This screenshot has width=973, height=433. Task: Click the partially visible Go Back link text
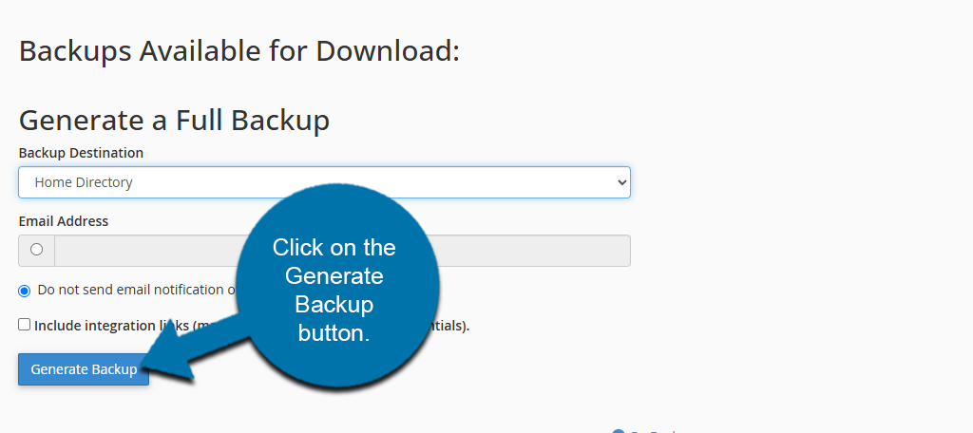(x=656, y=431)
